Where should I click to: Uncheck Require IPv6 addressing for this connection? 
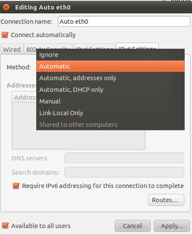point(16,186)
